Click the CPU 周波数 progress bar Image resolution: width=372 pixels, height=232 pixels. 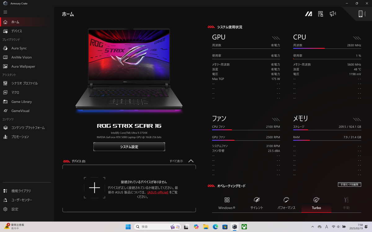(327, 48)
